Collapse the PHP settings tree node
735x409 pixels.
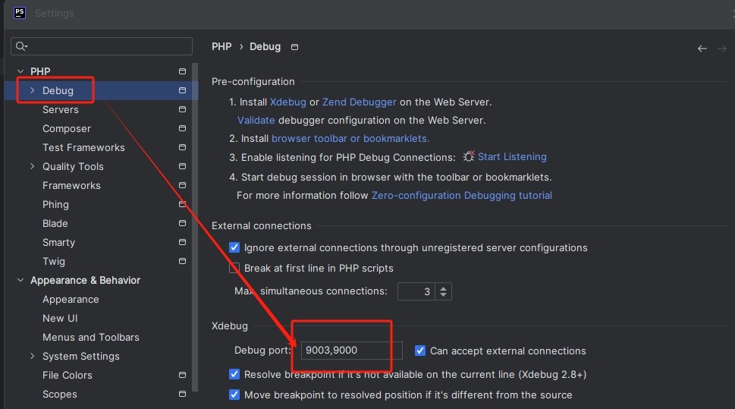point(20,71)
